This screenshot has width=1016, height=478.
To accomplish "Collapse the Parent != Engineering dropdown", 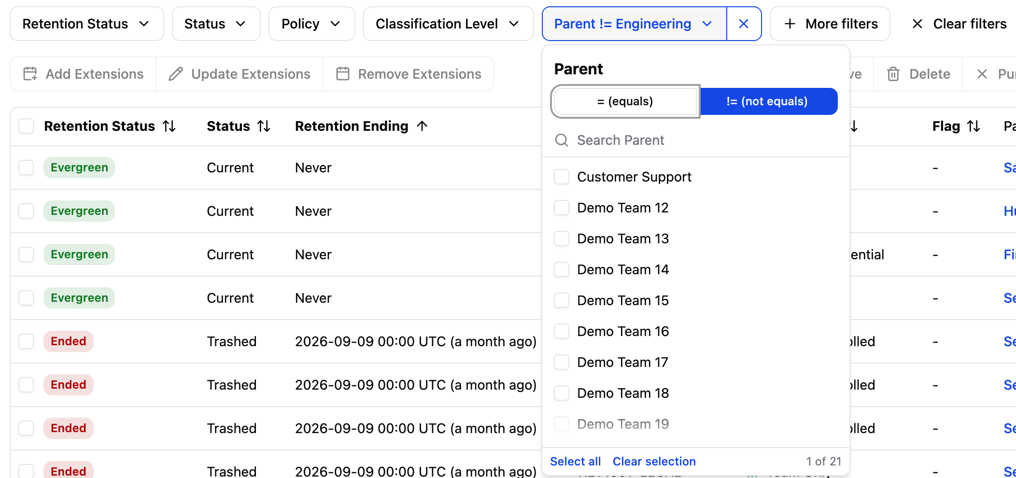I will (635, 24).
